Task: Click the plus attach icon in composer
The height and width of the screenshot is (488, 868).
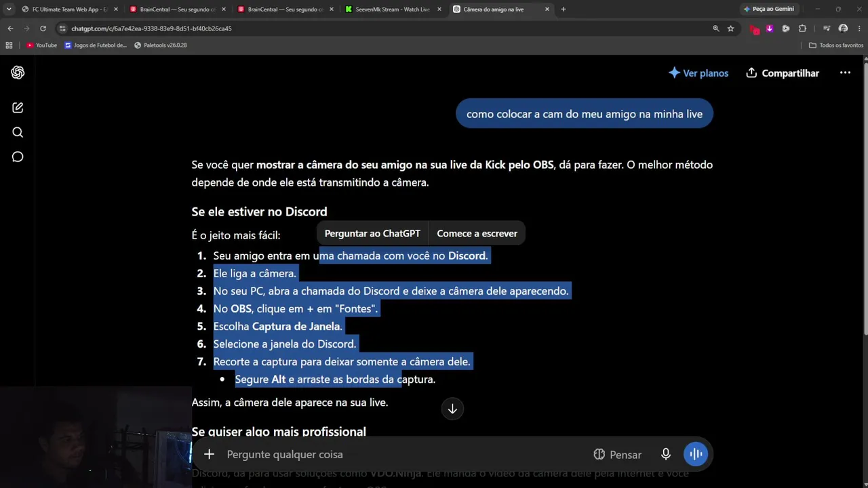Action: (x=209, y=454)
